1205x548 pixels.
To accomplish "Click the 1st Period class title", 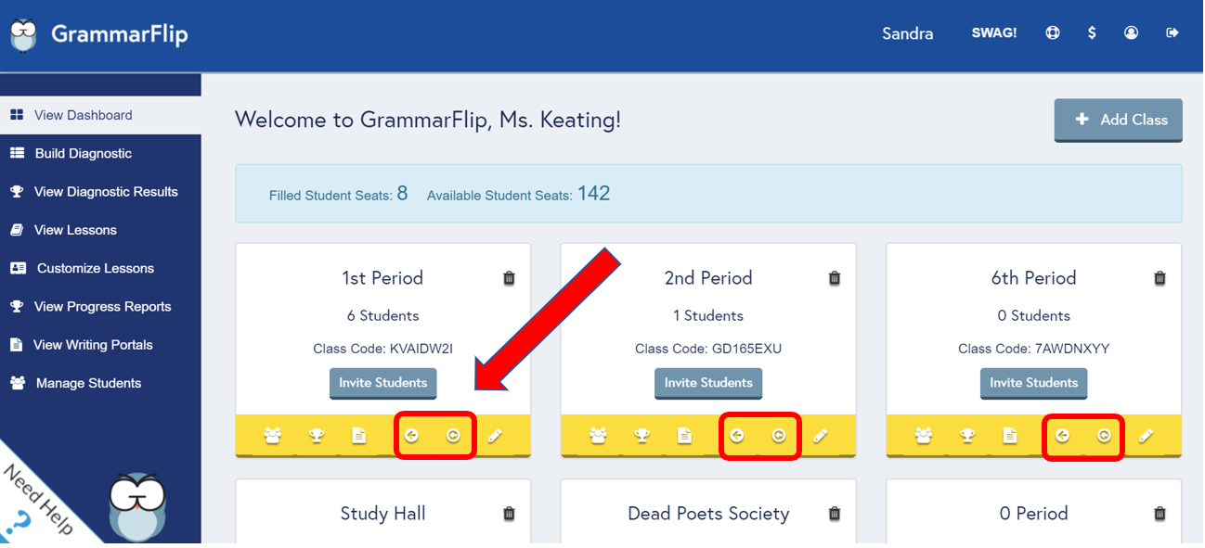I will click(x=382, y=278).
